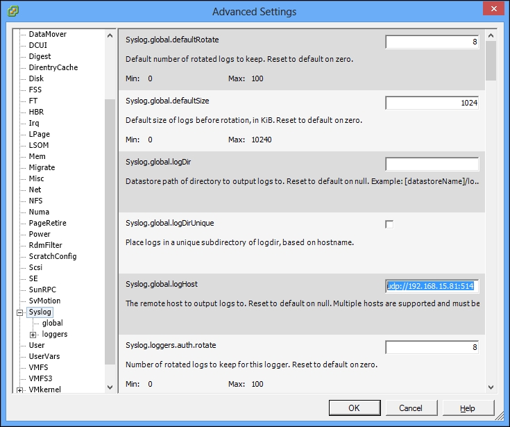510x427 pixels.
Task: Select FSS in the settings tree
Action: (35, 90)
